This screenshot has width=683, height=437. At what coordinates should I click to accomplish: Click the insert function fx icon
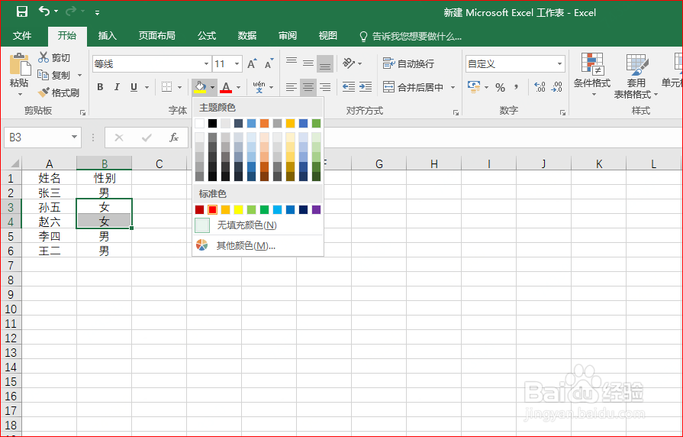tap(174, 138)
